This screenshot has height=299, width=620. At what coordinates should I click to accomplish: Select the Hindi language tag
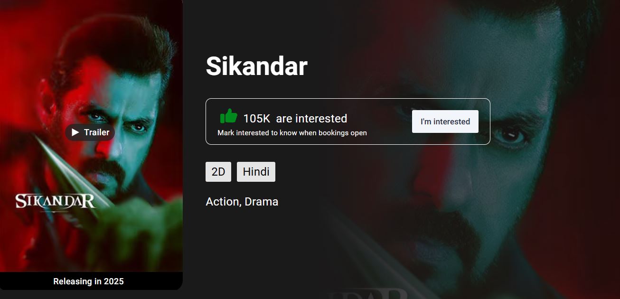pos(256,172)
